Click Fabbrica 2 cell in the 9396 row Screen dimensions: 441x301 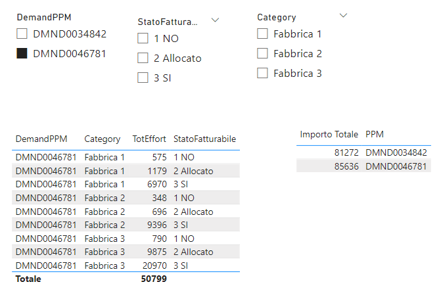coord(104,225)
